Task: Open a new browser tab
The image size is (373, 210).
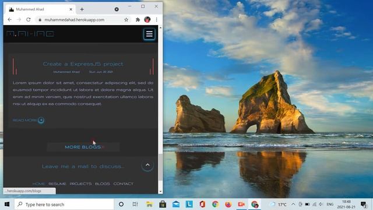Action: (x=82, y=9)
